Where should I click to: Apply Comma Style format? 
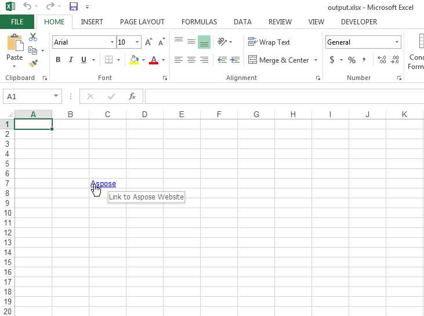[364, 60]
